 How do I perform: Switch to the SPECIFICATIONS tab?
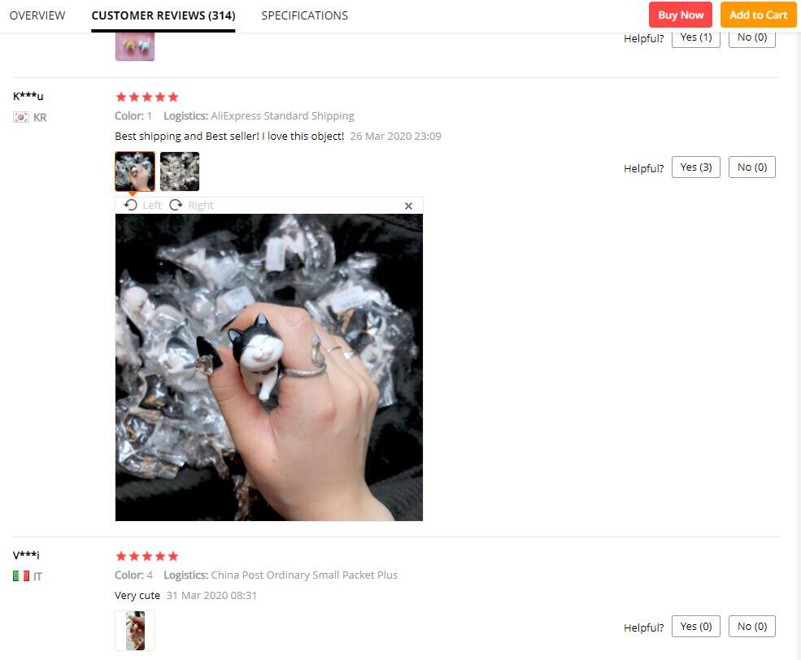click(x=304, y=15)
